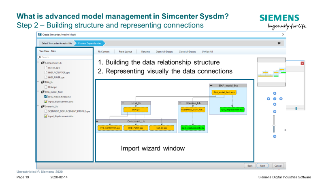Adjust the vertical zoom slider handle
The image size is (324, 182).
click(274, 125)
